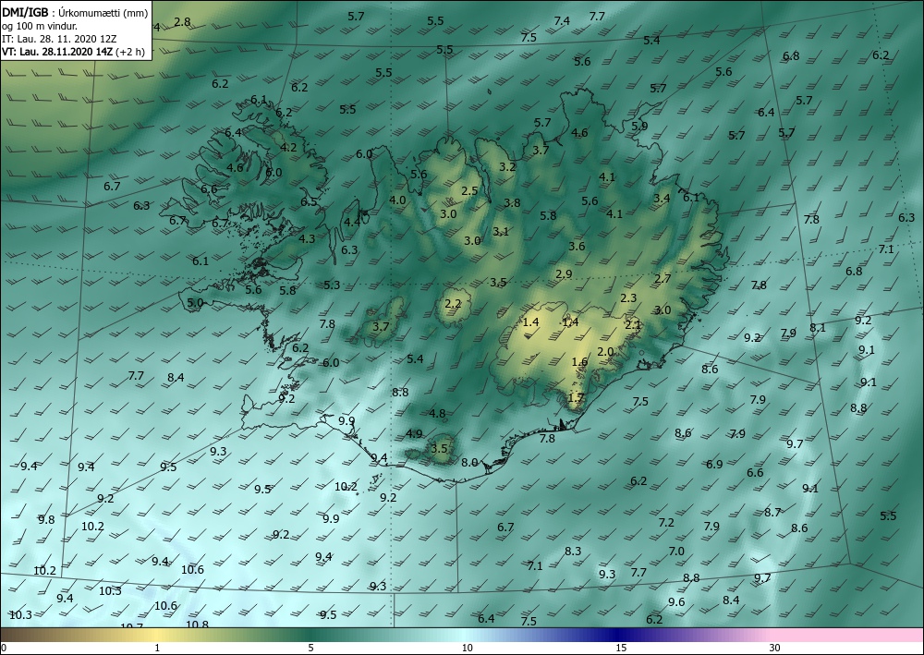Screen dimensions: 924x655
Task: Click the 2.5 value on the map
Action: tap(469, 191)
